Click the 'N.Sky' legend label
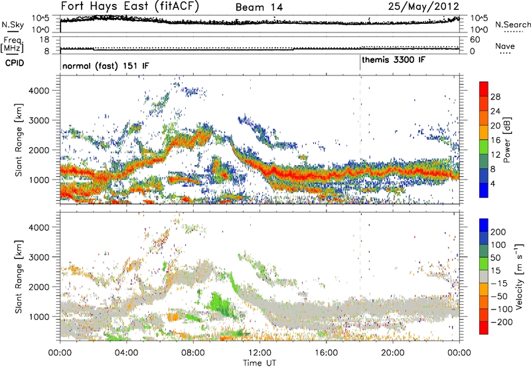 tap(13, 25)
